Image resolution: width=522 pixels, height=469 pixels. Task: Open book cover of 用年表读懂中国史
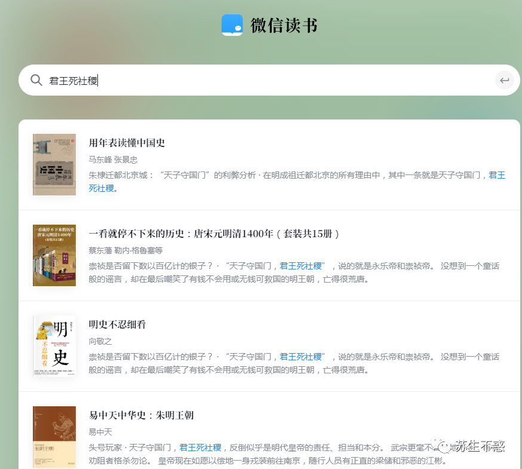coord(54,164)
